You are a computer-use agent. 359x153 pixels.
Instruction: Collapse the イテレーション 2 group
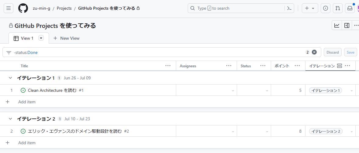10,119
